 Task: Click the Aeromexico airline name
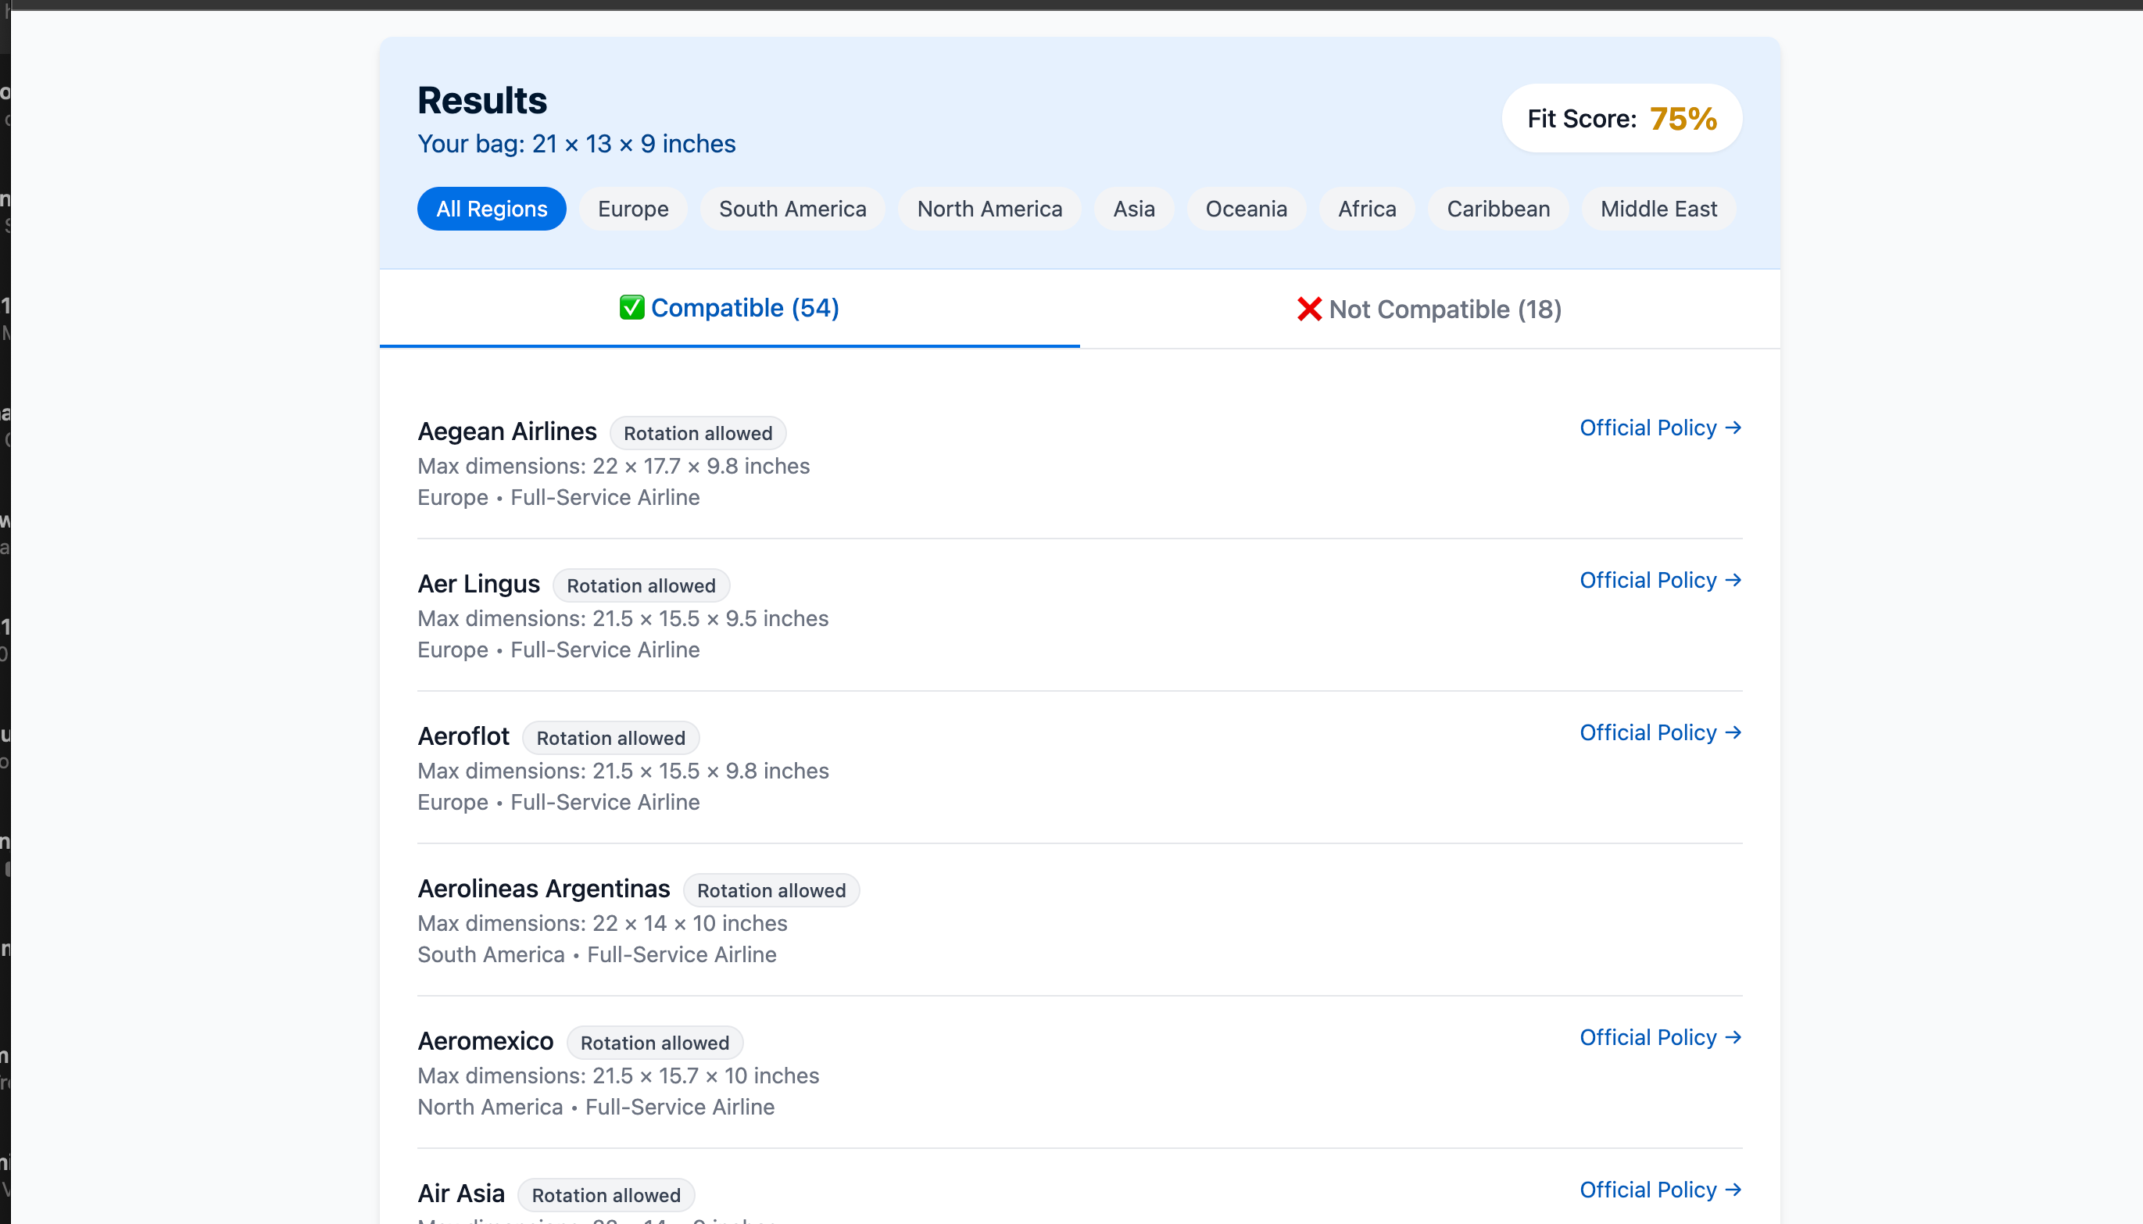pyautogui.click(x=485, y=1041)
